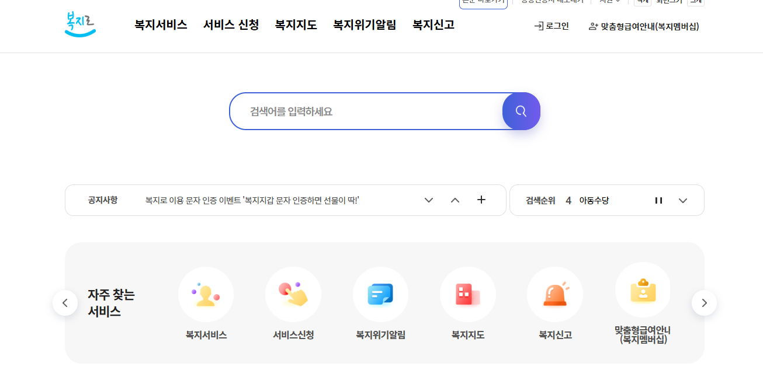Open the 복지지갑 문자 인증 이벤트 notice

tap(252, 200)
